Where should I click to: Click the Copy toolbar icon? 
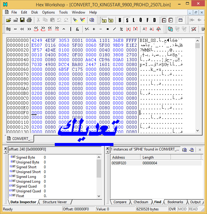point(45,20)
